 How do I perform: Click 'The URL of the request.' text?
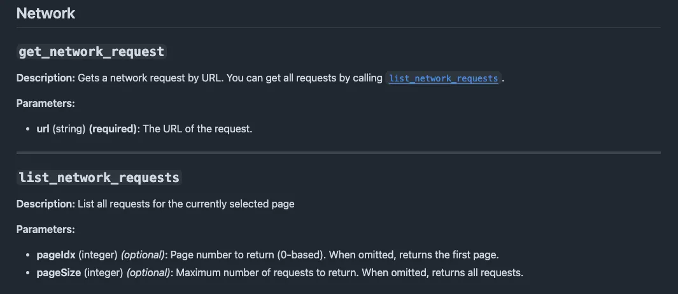(197, 129)
